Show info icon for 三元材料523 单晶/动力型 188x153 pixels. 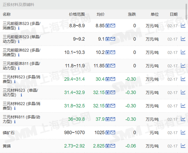coord(21,95)
